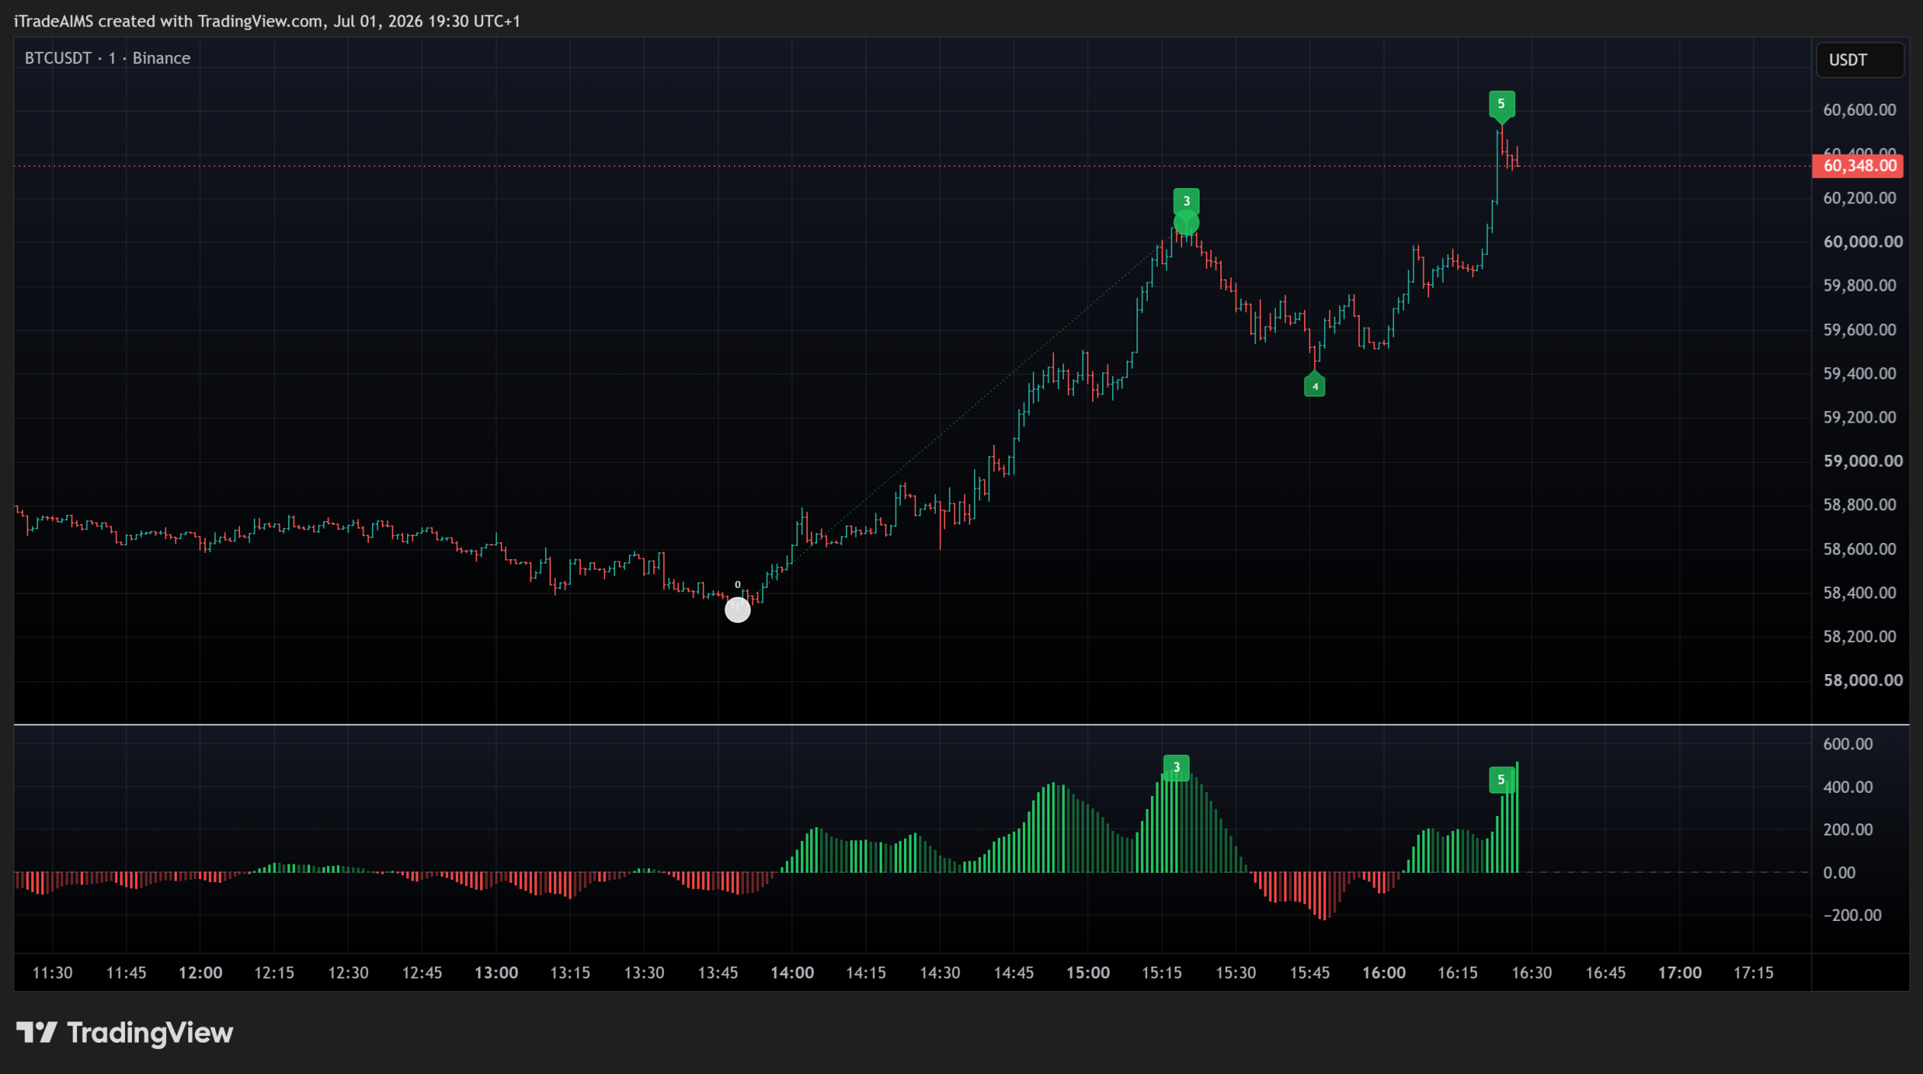Select the white wave 0 circle marker
The width and height of the screenshot is (1923, 1074).
coord(737,610)
